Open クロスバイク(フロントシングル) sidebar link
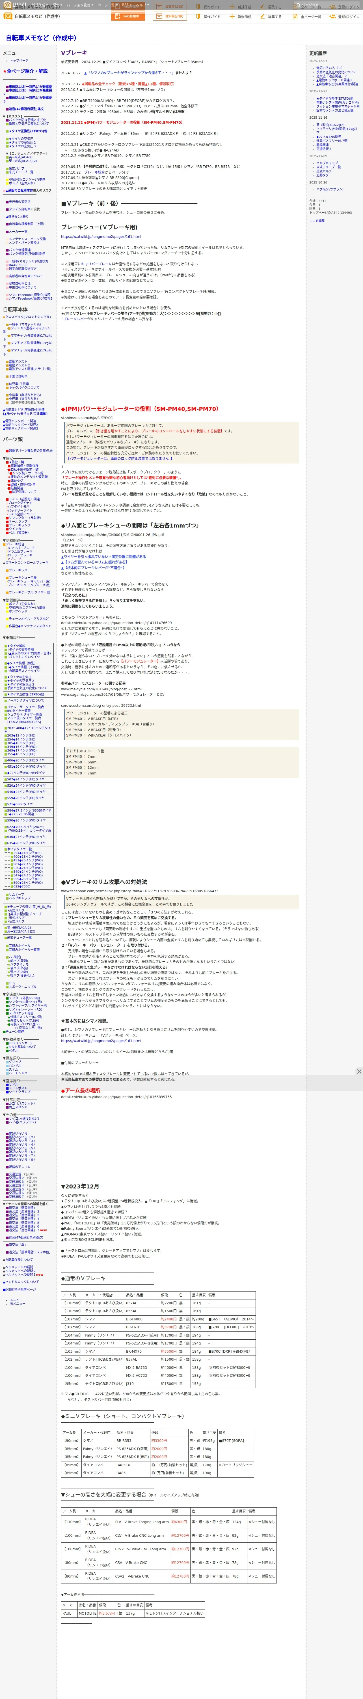This screenshot has width=363, height=1699. click(28, 317)
